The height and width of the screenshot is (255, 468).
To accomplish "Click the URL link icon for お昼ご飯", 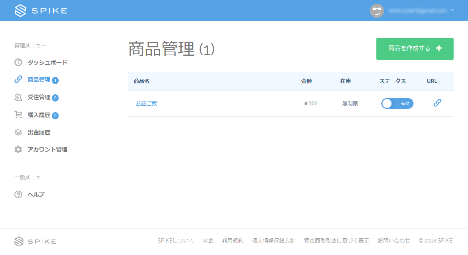I will [437, 103].
